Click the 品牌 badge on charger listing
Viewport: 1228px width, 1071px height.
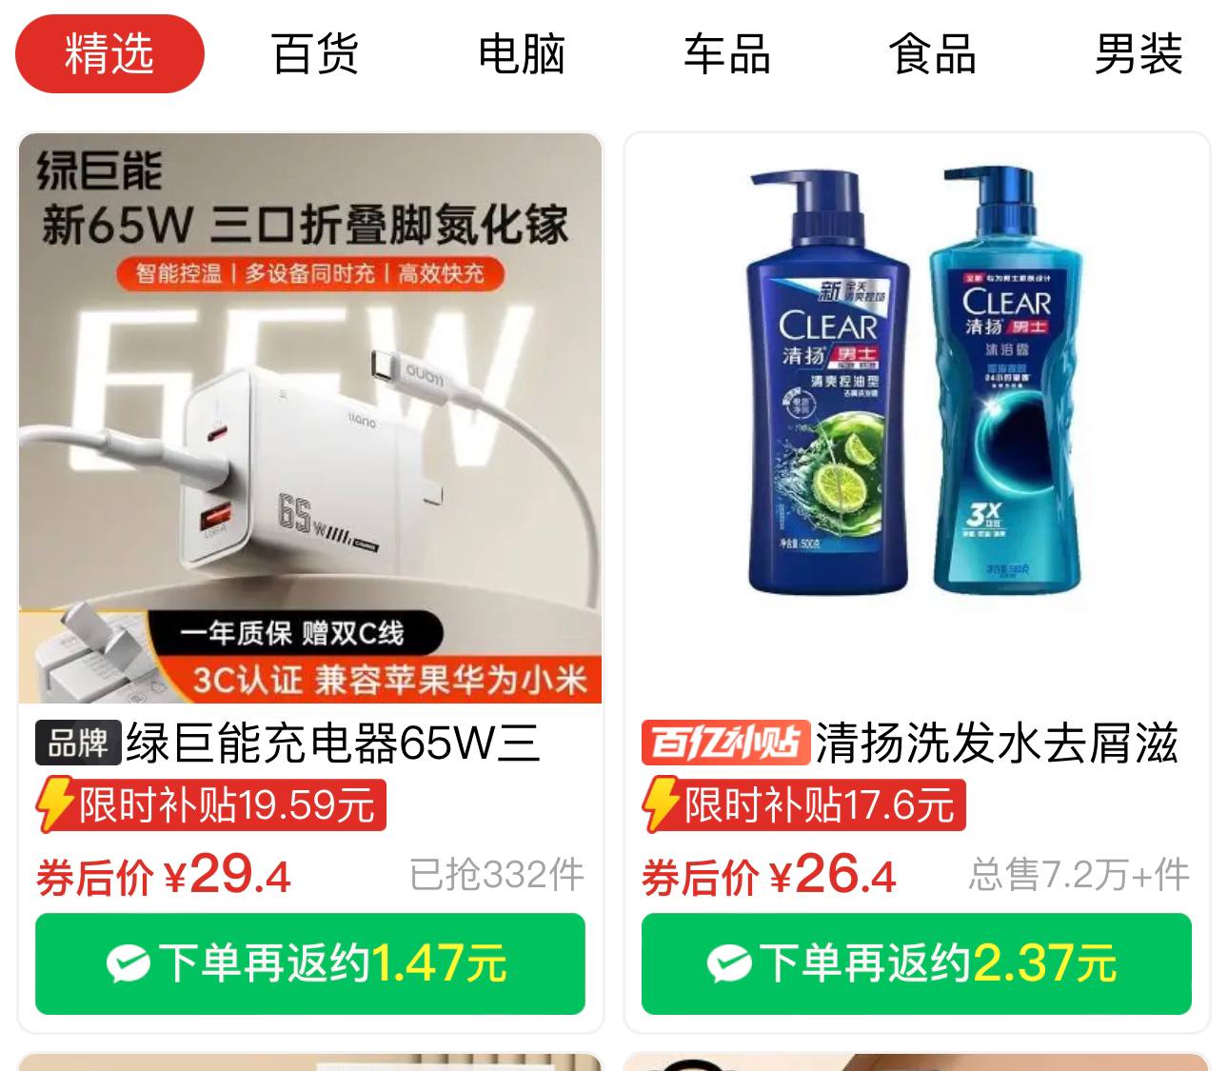coord(78,744)
